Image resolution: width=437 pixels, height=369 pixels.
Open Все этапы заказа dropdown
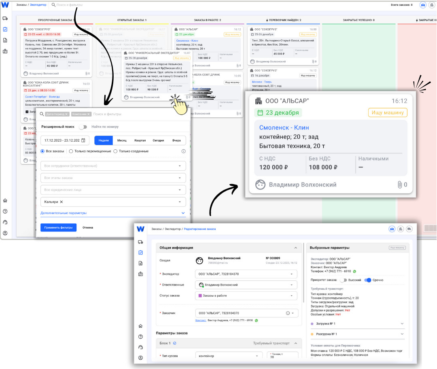(x=113, y=178)
